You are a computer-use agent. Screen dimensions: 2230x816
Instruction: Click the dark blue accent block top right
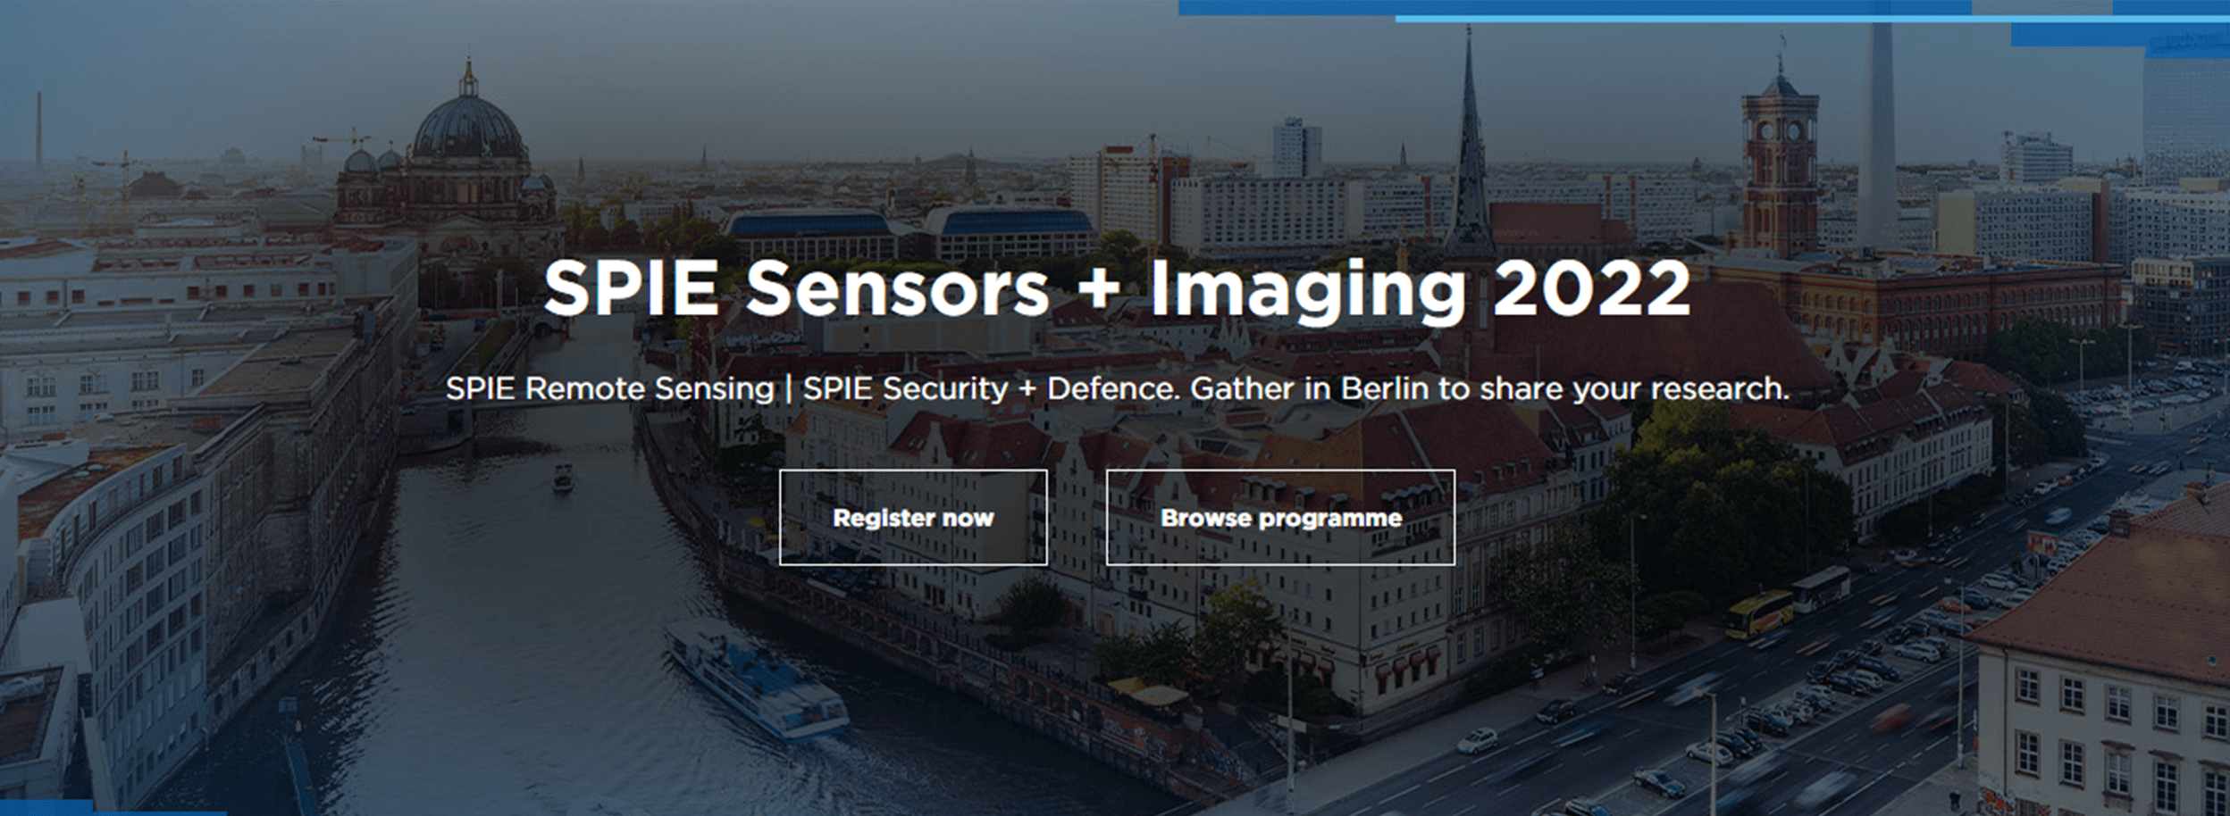coord(2119,35)
